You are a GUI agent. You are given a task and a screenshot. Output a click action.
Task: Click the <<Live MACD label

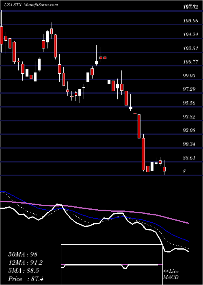pyautogui.click(x=171, y=274)
